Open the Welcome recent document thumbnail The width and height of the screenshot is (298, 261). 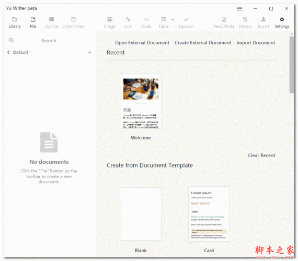click(141, 101)
